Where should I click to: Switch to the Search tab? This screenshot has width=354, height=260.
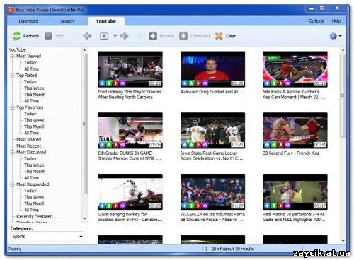[67, 21]
